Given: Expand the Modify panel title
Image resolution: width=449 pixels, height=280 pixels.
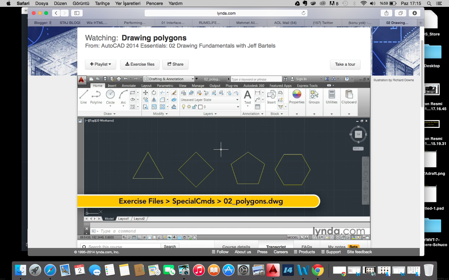Looking at the screenshot, I should click(160, 114).
